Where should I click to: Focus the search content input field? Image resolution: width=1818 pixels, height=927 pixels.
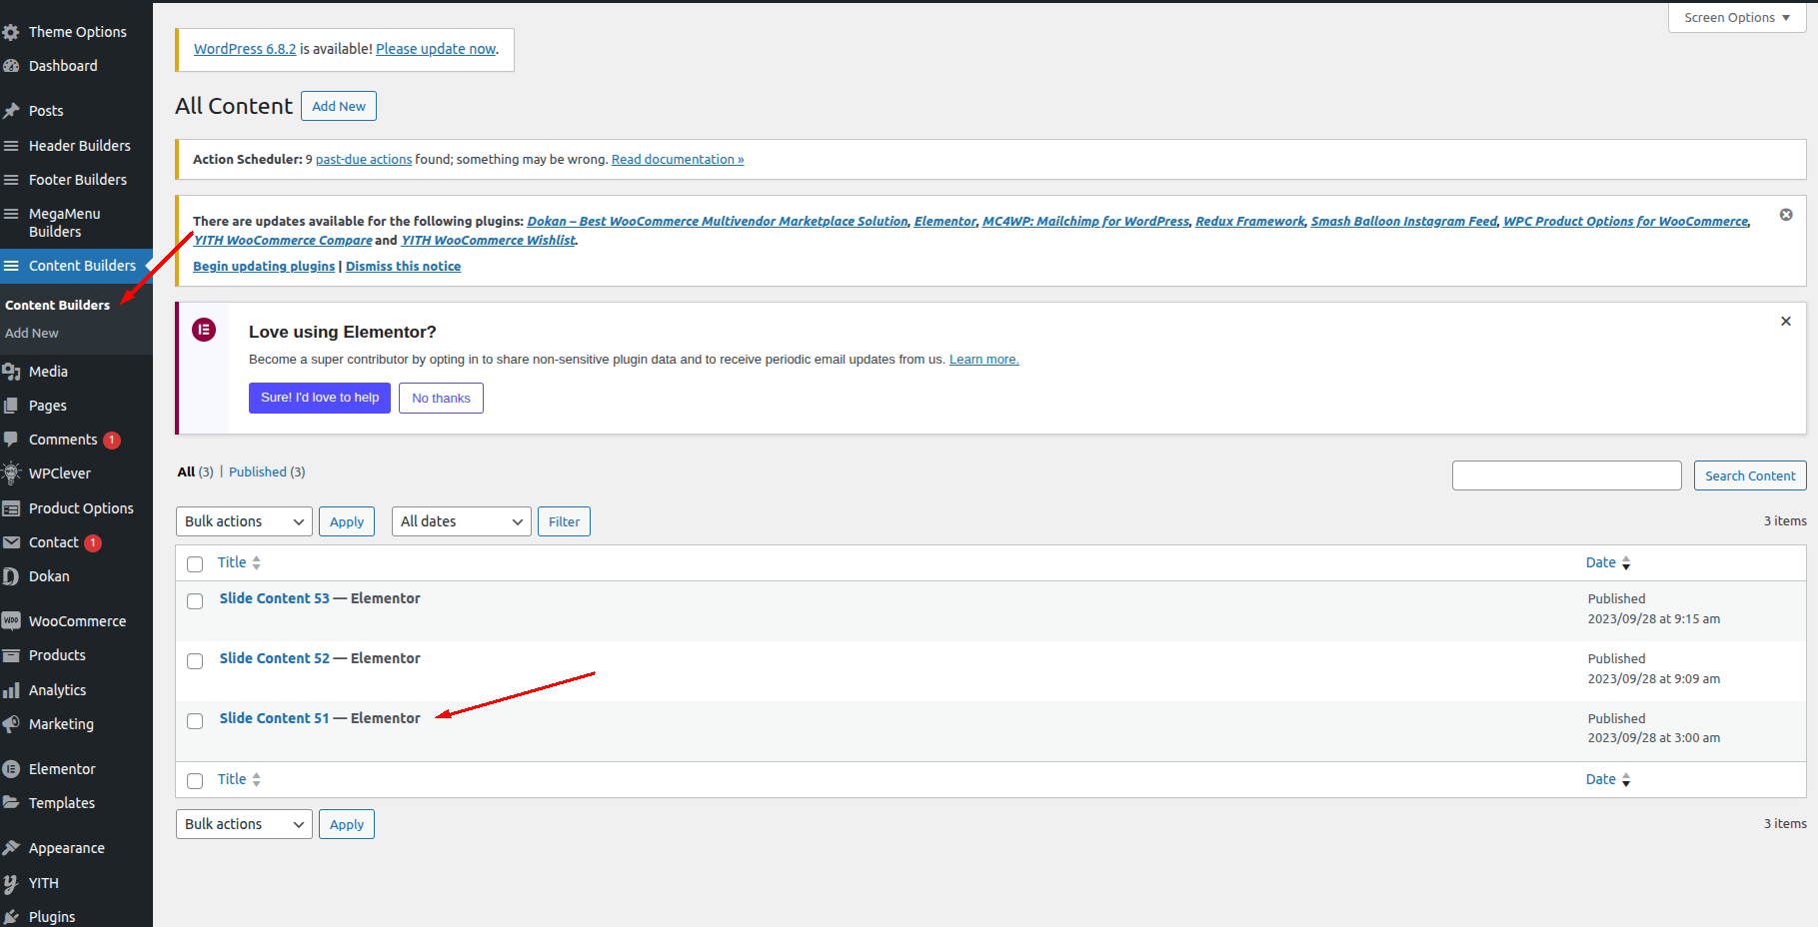(1567, 475)
